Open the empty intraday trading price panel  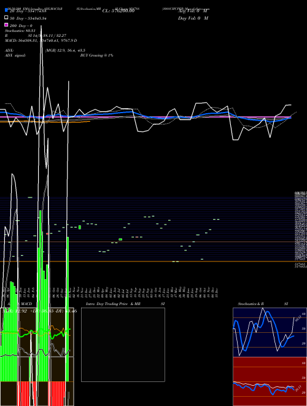[123, 344]
